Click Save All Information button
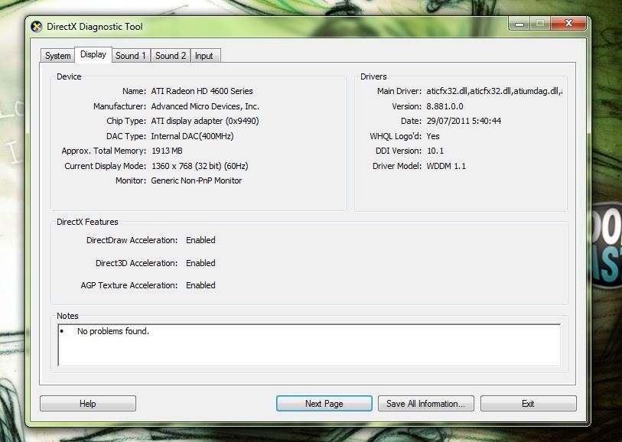Viewport: 622px width, 442px height. click(x=425, y=404)
